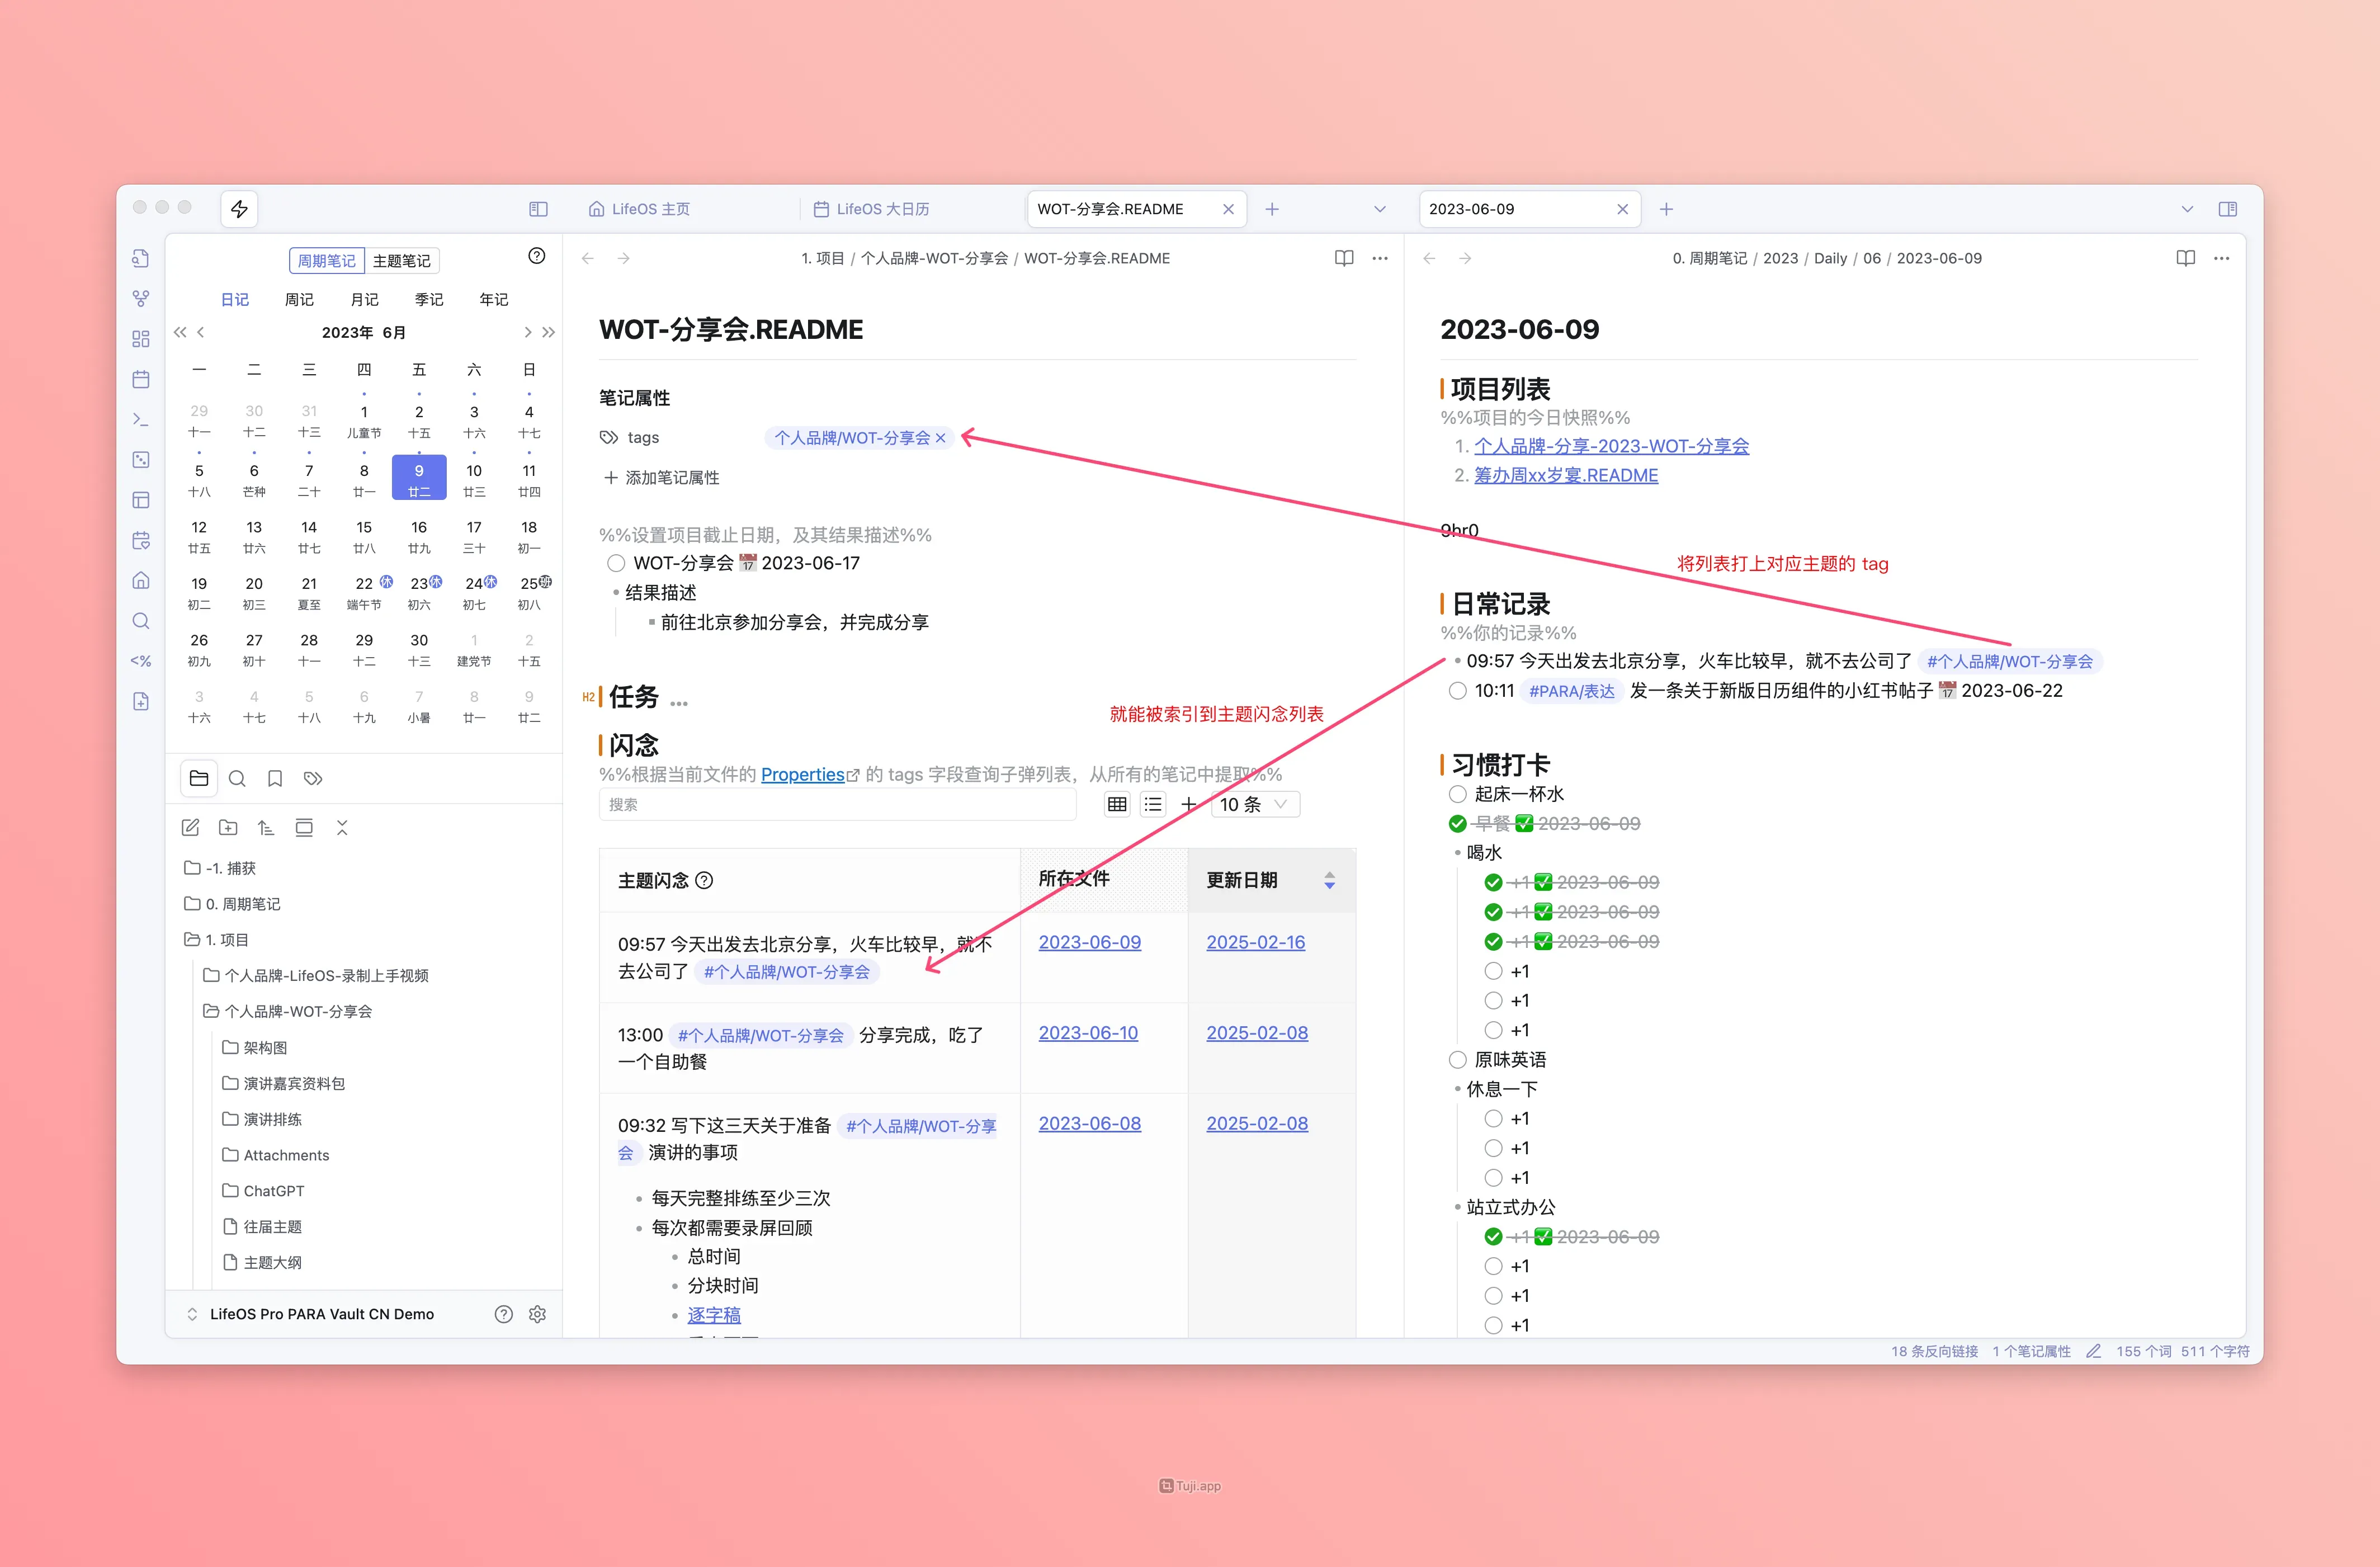This screenshot has width=2380, height=1567.
Task: Open the bookmarks icon in the sidebar
Action: pos(275,779)
